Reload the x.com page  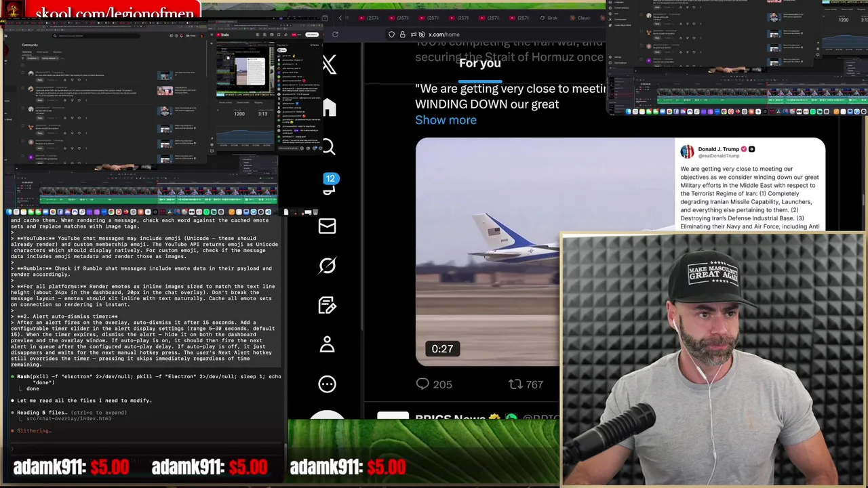[335, 34]
